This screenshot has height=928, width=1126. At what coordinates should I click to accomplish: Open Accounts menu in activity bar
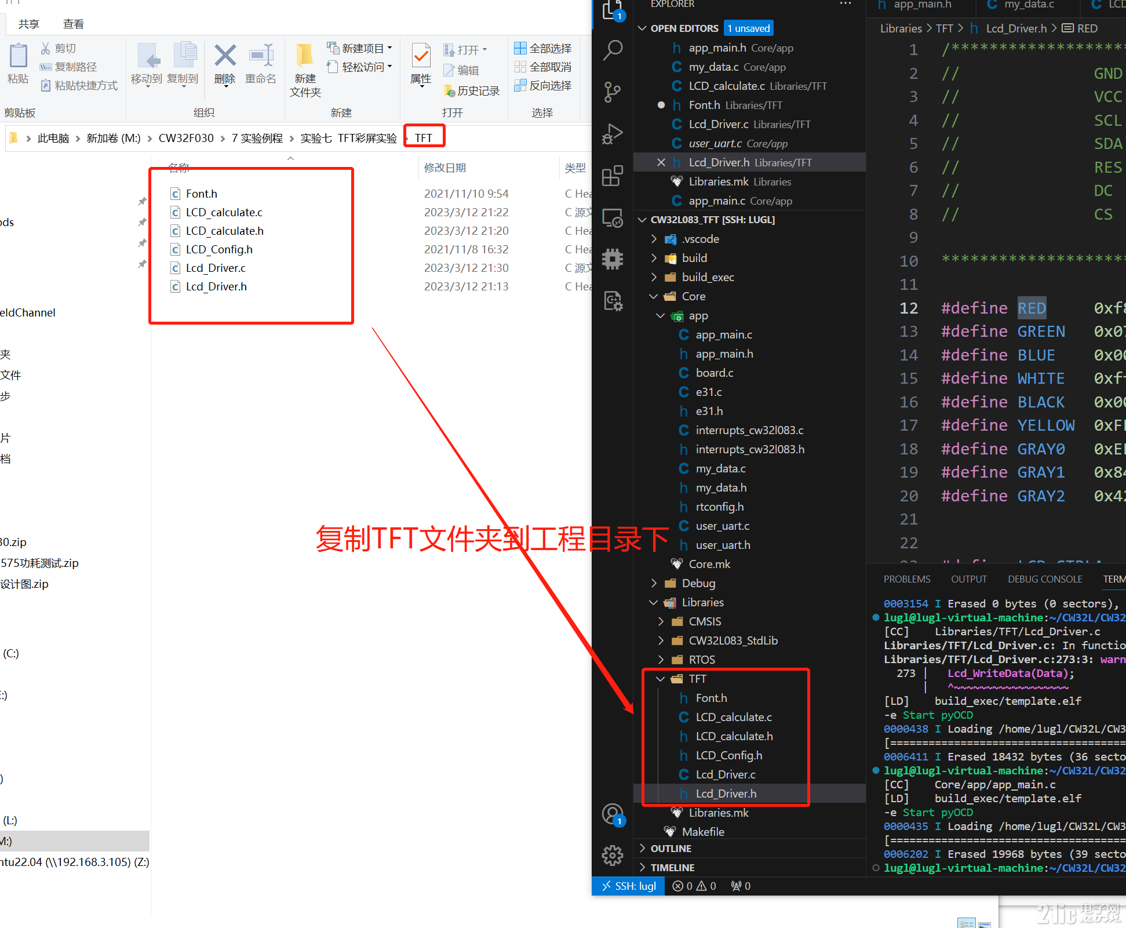[613, 814]
